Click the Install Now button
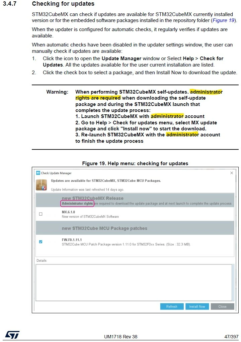Viewport: 241px width, 342px height. [x=197, y=307]
